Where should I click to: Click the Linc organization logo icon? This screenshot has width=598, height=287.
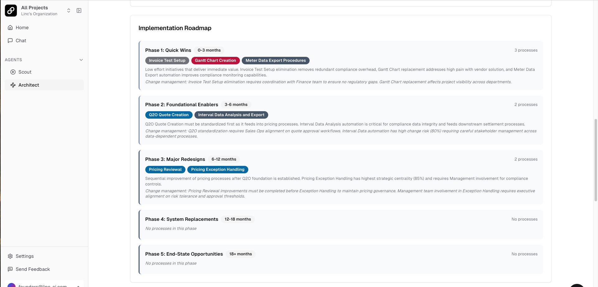pos(11,11)
